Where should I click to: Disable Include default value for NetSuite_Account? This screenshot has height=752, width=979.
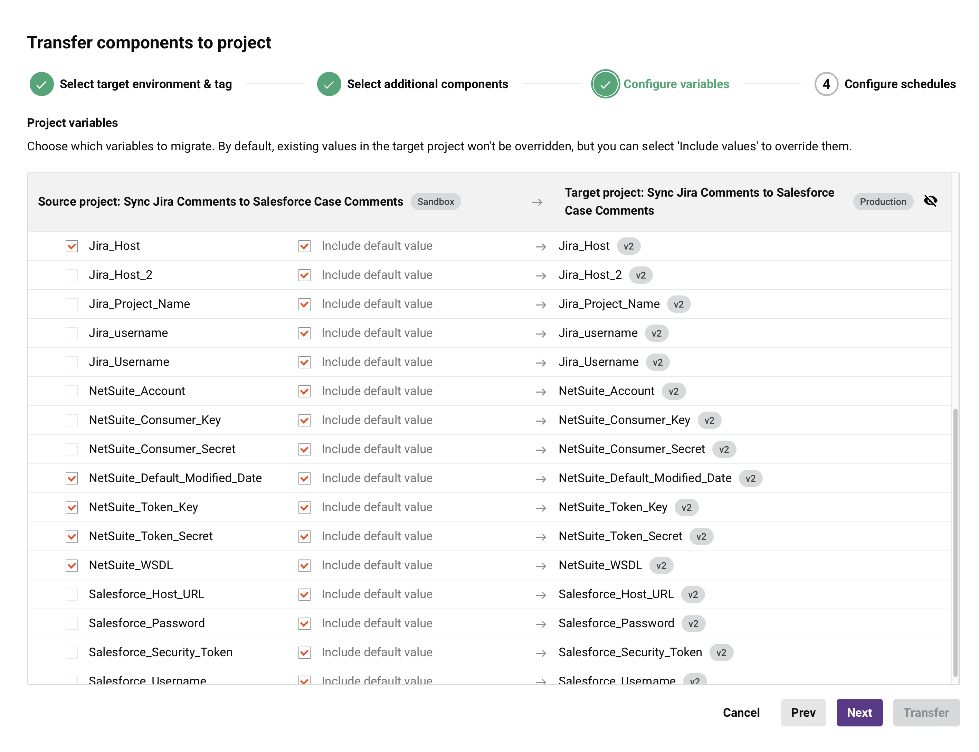(304, 391)
